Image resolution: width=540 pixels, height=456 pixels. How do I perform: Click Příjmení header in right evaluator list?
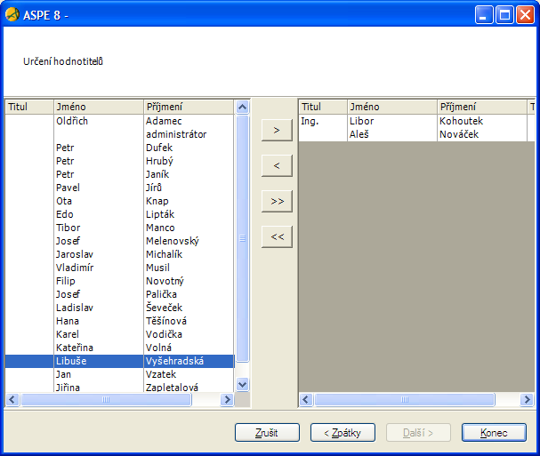point(482,107)
